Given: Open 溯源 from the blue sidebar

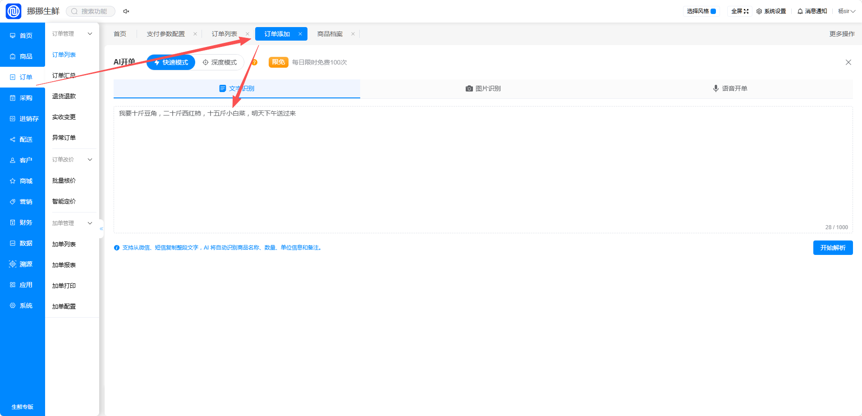Looking at the screenshot, I should coord(22,264).
